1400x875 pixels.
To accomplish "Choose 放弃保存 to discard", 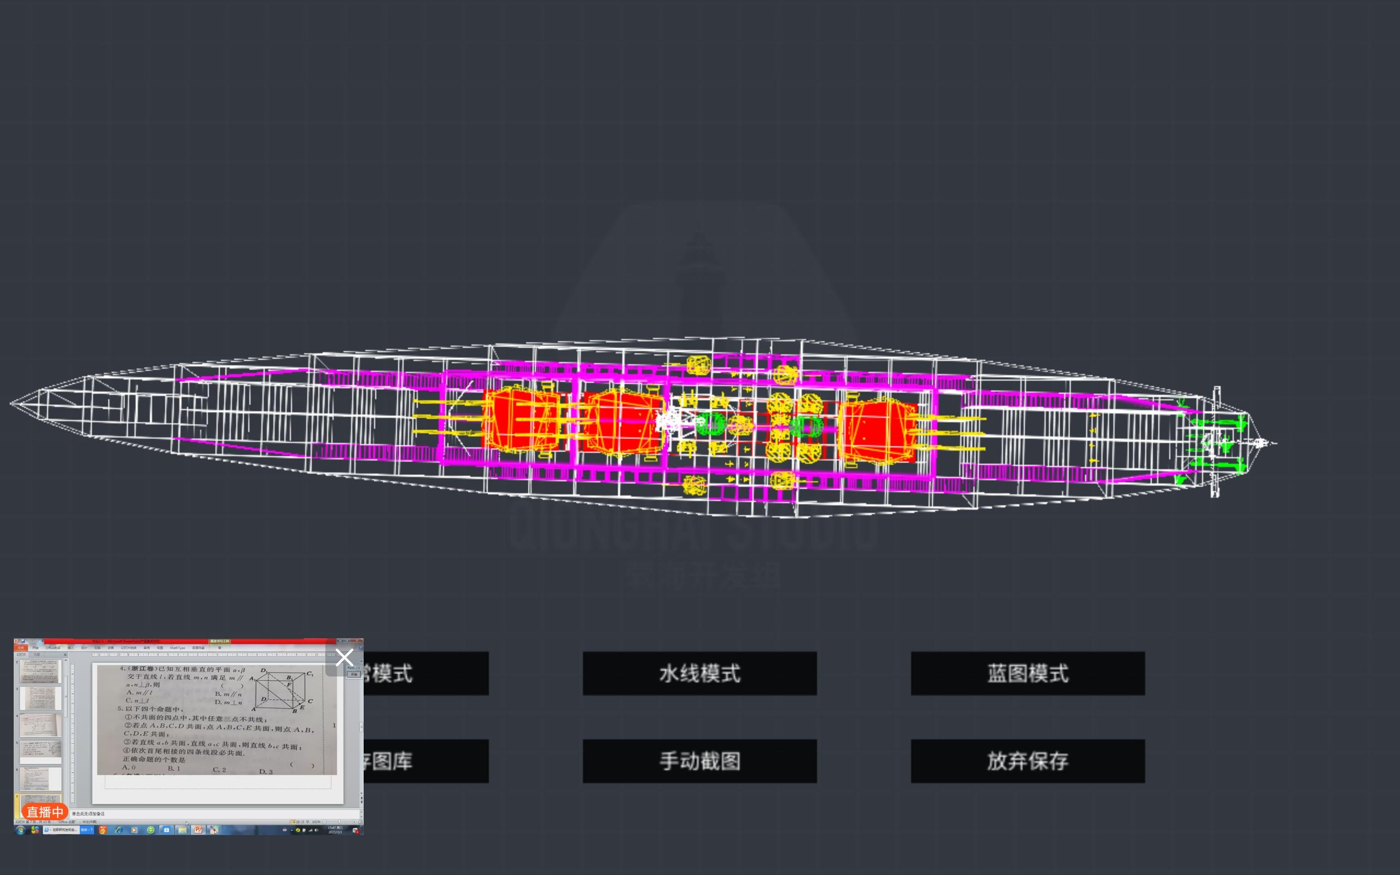I will [x=1028, y=760].
